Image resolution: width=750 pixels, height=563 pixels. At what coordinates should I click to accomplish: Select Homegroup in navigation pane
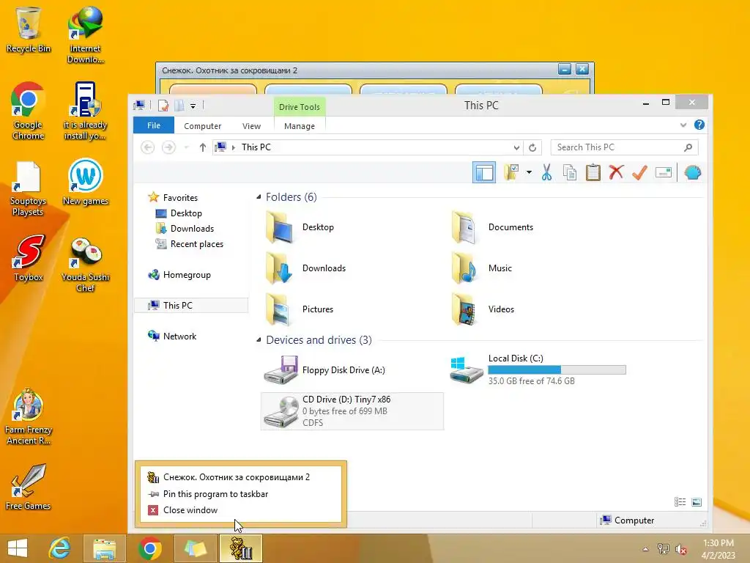pos(187,275)
